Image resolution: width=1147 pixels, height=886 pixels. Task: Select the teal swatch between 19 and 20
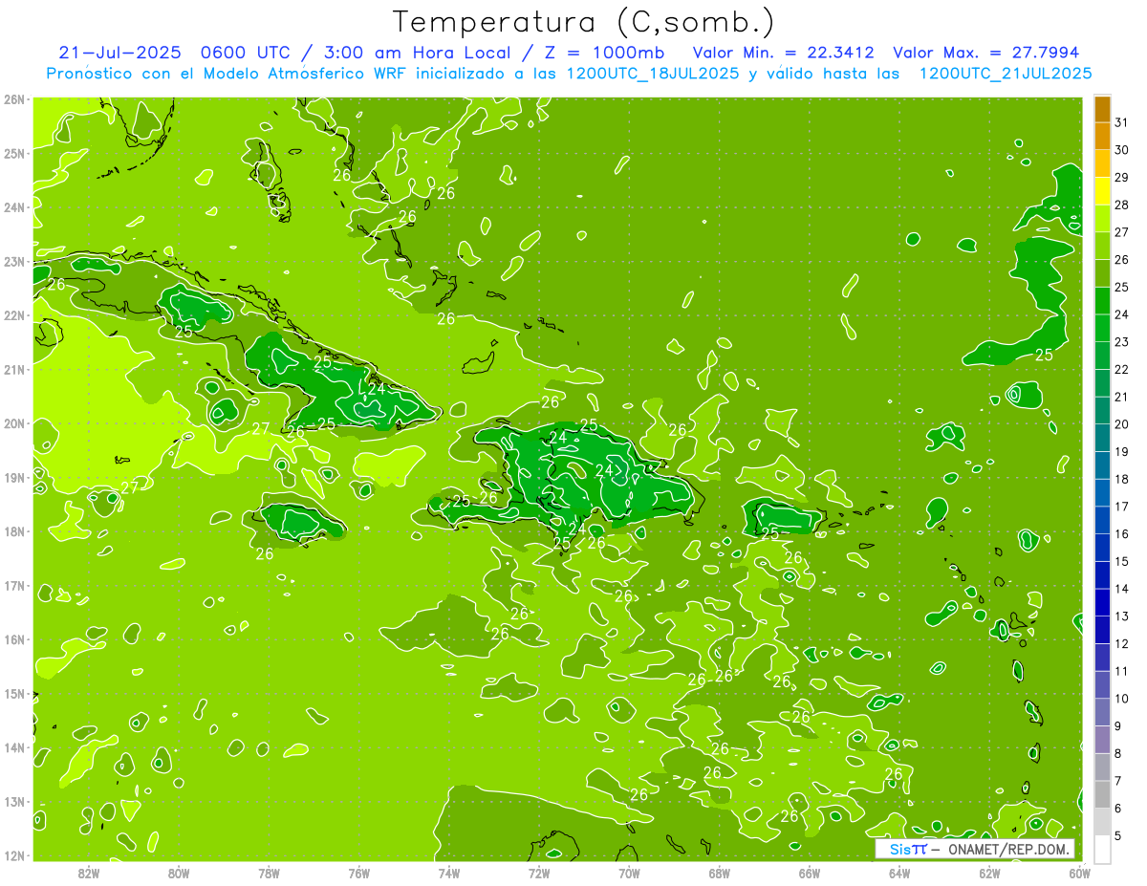1102,438
